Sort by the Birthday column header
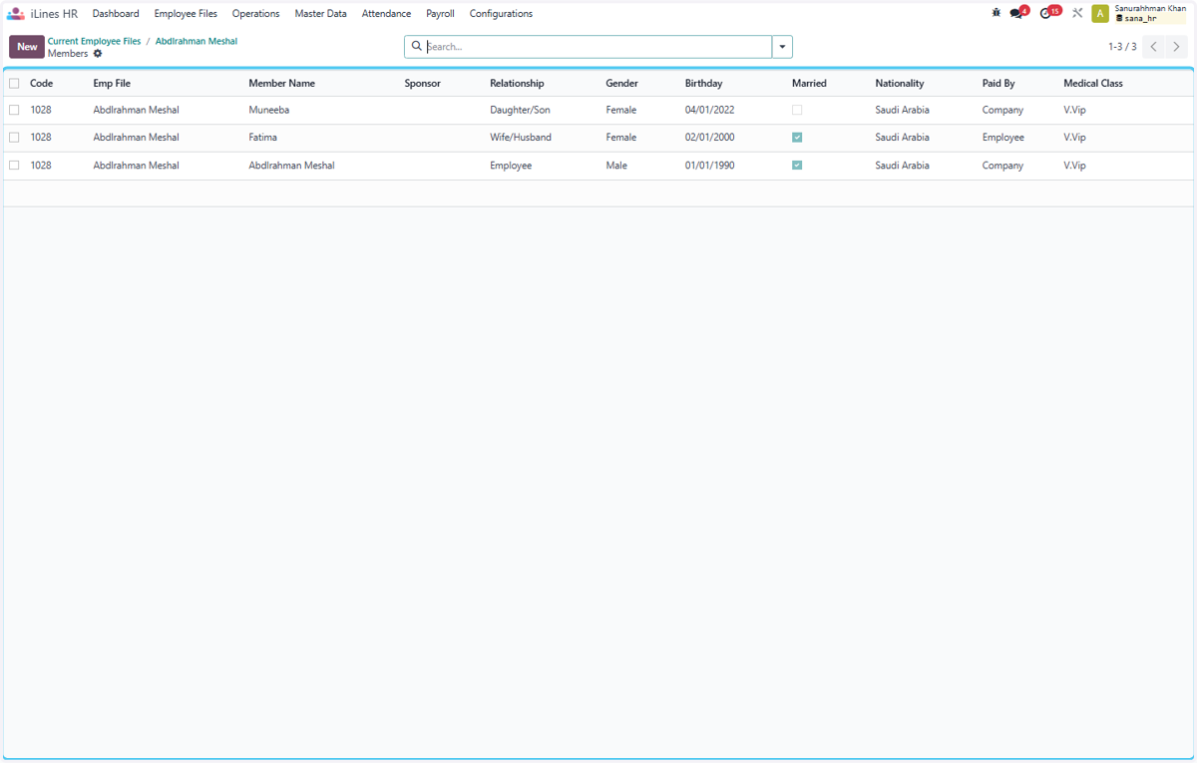Viewport: 1197px width, 763px height. click(x=703, y=84)
